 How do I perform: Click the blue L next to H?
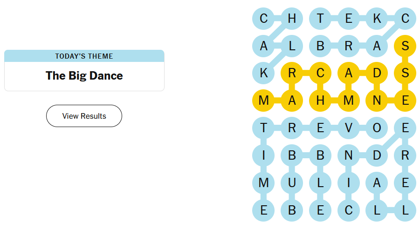pyautogui.click(x=292, y=46)
